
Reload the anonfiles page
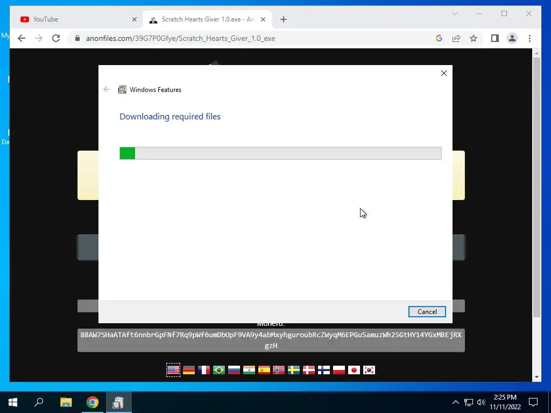point(56,38)
